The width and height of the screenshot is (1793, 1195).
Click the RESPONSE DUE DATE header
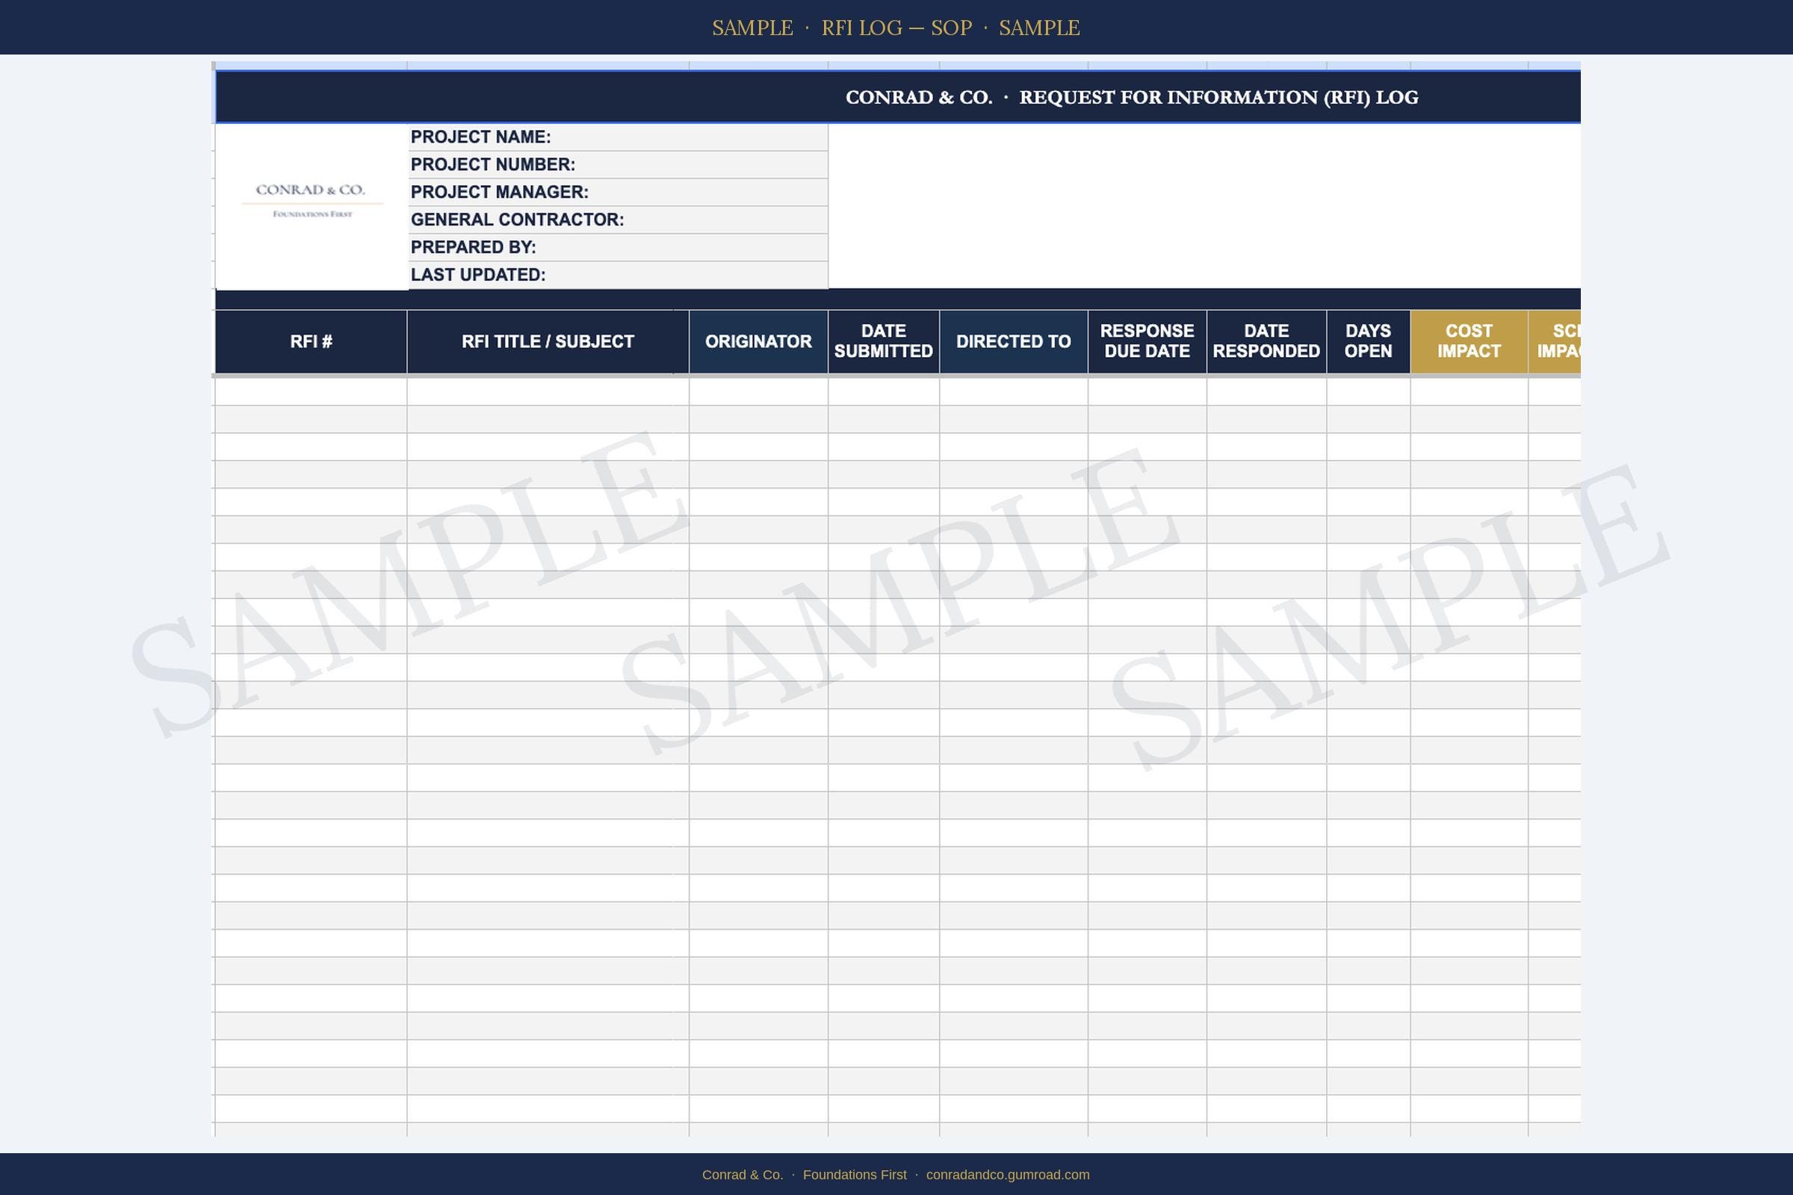(x=1148, y=341)
